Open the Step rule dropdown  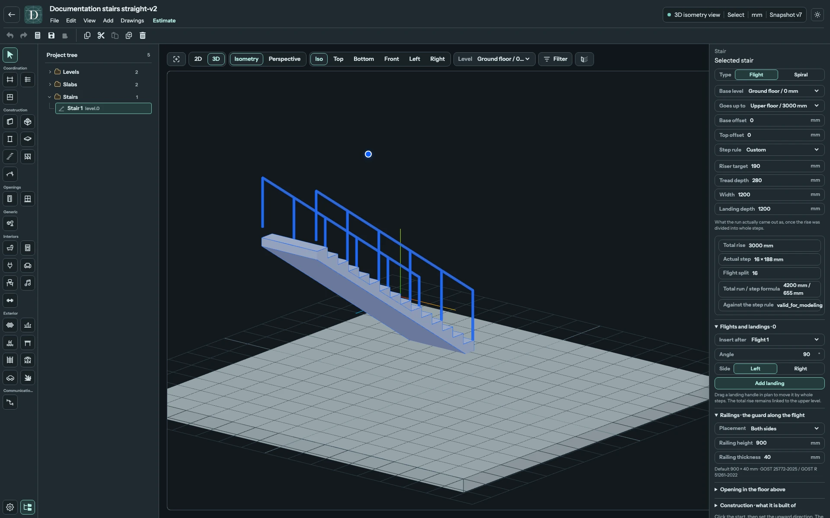(769, 150)
